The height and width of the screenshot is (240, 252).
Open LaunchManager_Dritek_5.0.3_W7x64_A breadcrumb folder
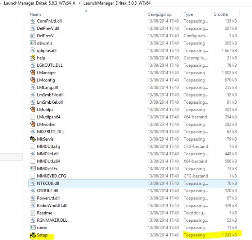click(40, 3)
